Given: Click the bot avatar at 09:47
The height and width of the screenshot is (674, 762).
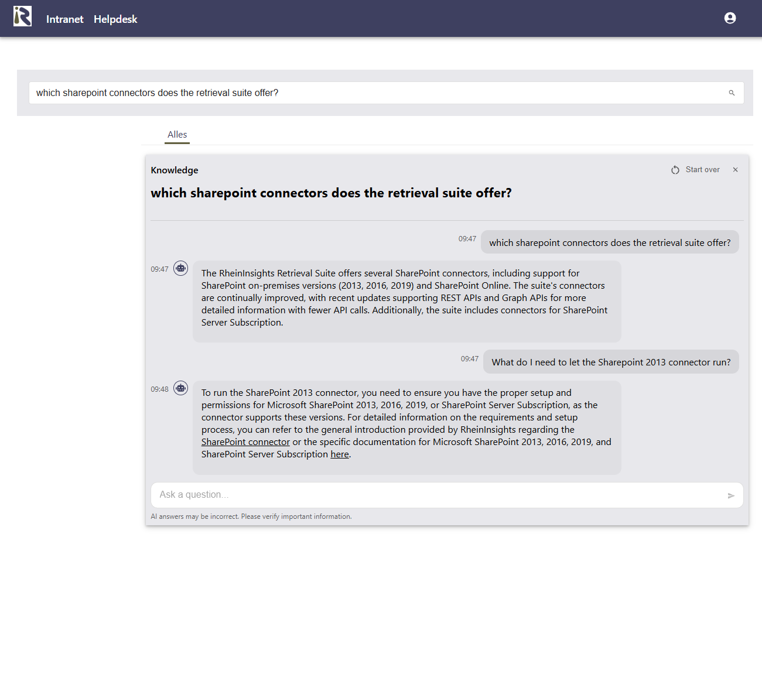Looking at the screenshot, I should coord(181,268).
